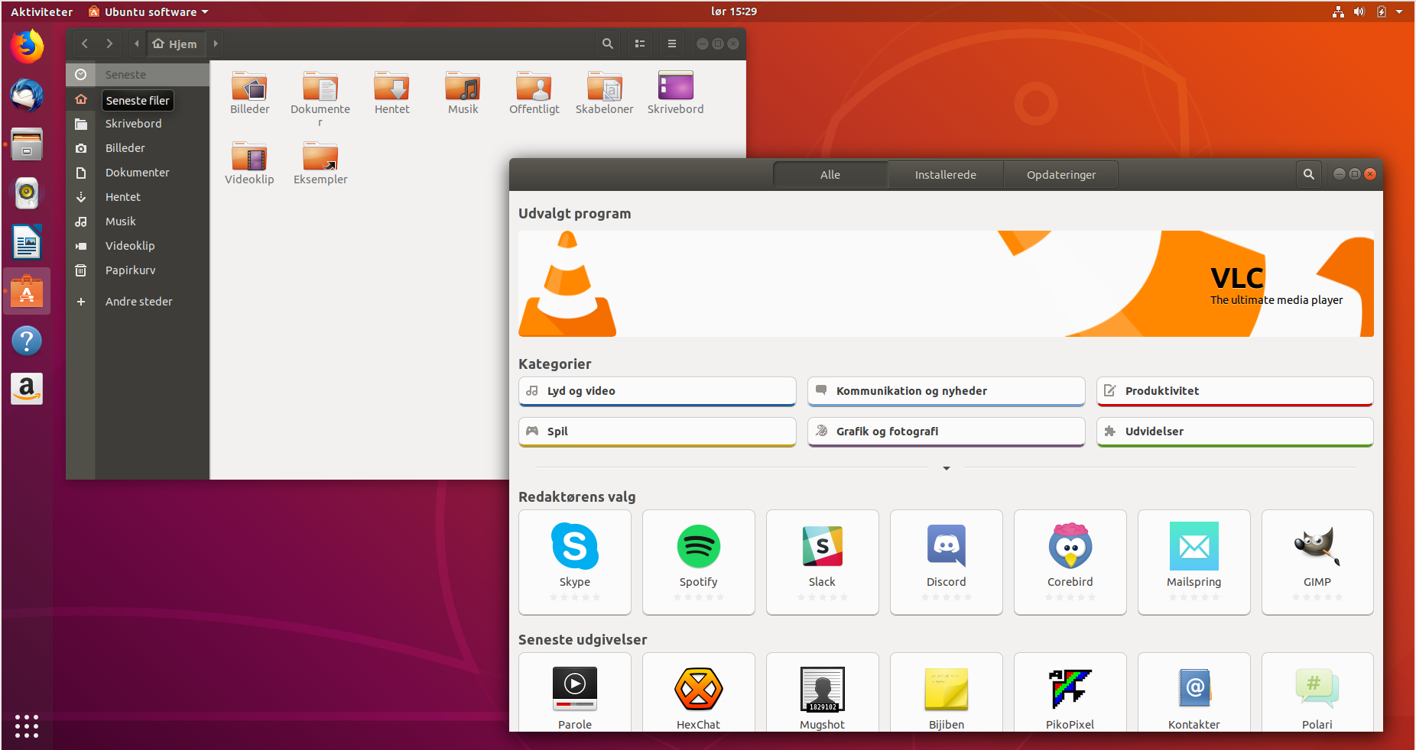Image resolution: width=1416 pixels, height=750 pixels.
Task: Open Skrivebord in file sidebar
Action: click(x=138, y=124)
